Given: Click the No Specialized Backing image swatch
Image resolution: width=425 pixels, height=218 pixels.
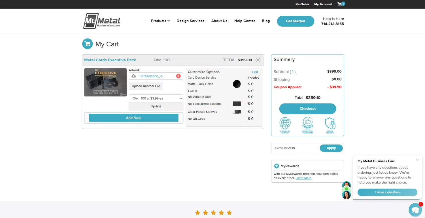Looking at the screenshot, I should point(237,104).
